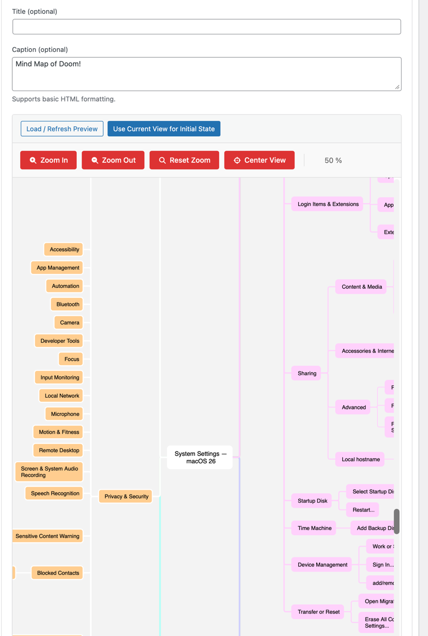Click the Zoom In magnifier icon
428x636 pixels.
tap(33, 160)
